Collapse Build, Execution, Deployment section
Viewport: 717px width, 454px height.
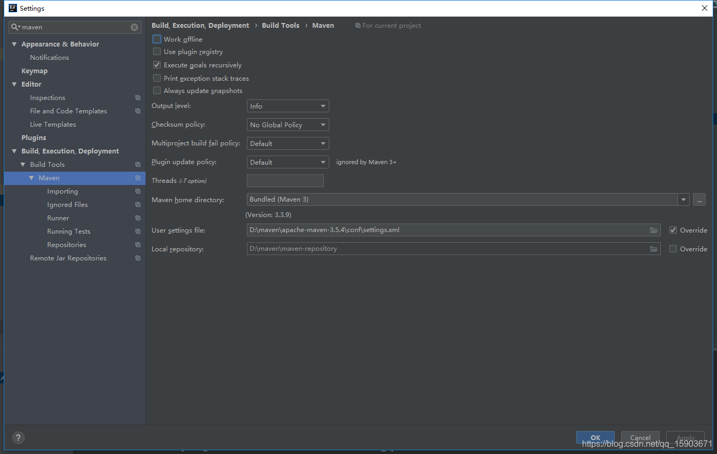14,151
